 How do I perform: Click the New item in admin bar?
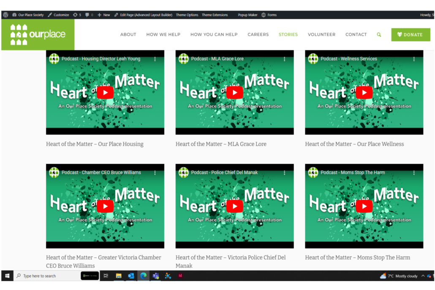coord(104,15)
